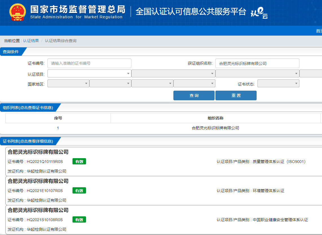The width and height of the screenshot is (322, 235).
Task: Open the fourth 国家地区 dropdown
Action: pos(195,83)
